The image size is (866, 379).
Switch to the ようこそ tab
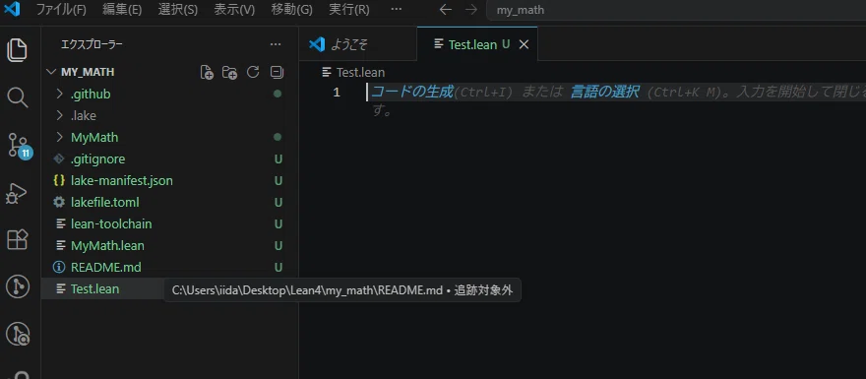358,44
